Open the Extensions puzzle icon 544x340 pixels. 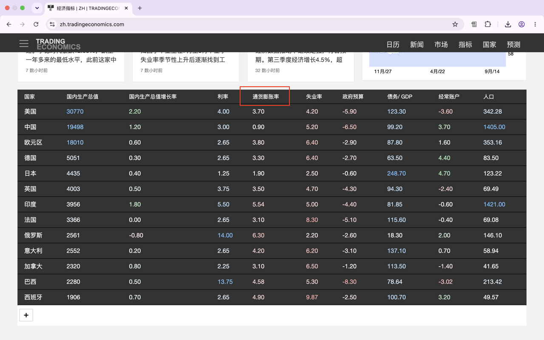(488, 25)
